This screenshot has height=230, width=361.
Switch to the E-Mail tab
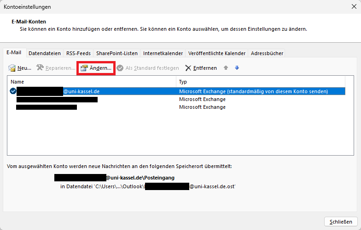(x=14, y=52)
